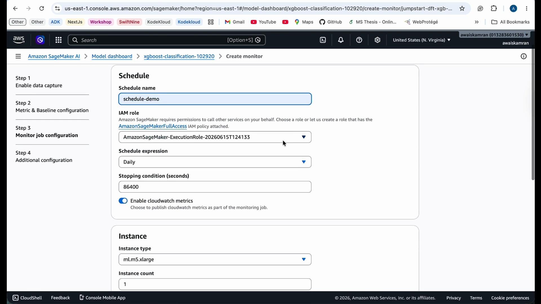This screenshot has width=541, height=304.
Task: Disable the Enable cloudwatch metrics toggle
Action: click(123, 201)
